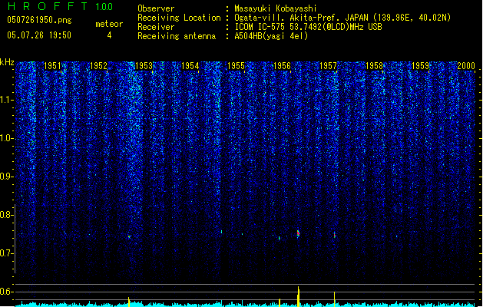Click the HROFFT title text
Image resolution: width=483 pixels, height=307 pixels.
(x=48, y=6)
